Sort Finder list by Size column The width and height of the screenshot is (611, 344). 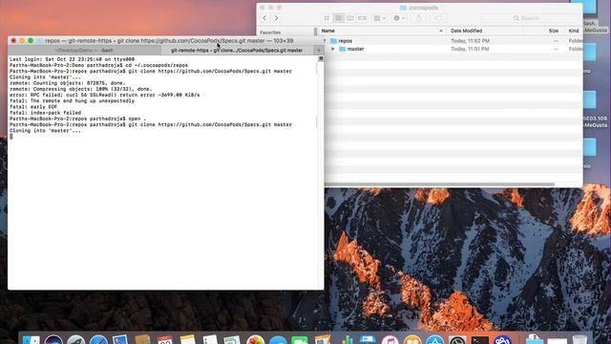[554, 31]
